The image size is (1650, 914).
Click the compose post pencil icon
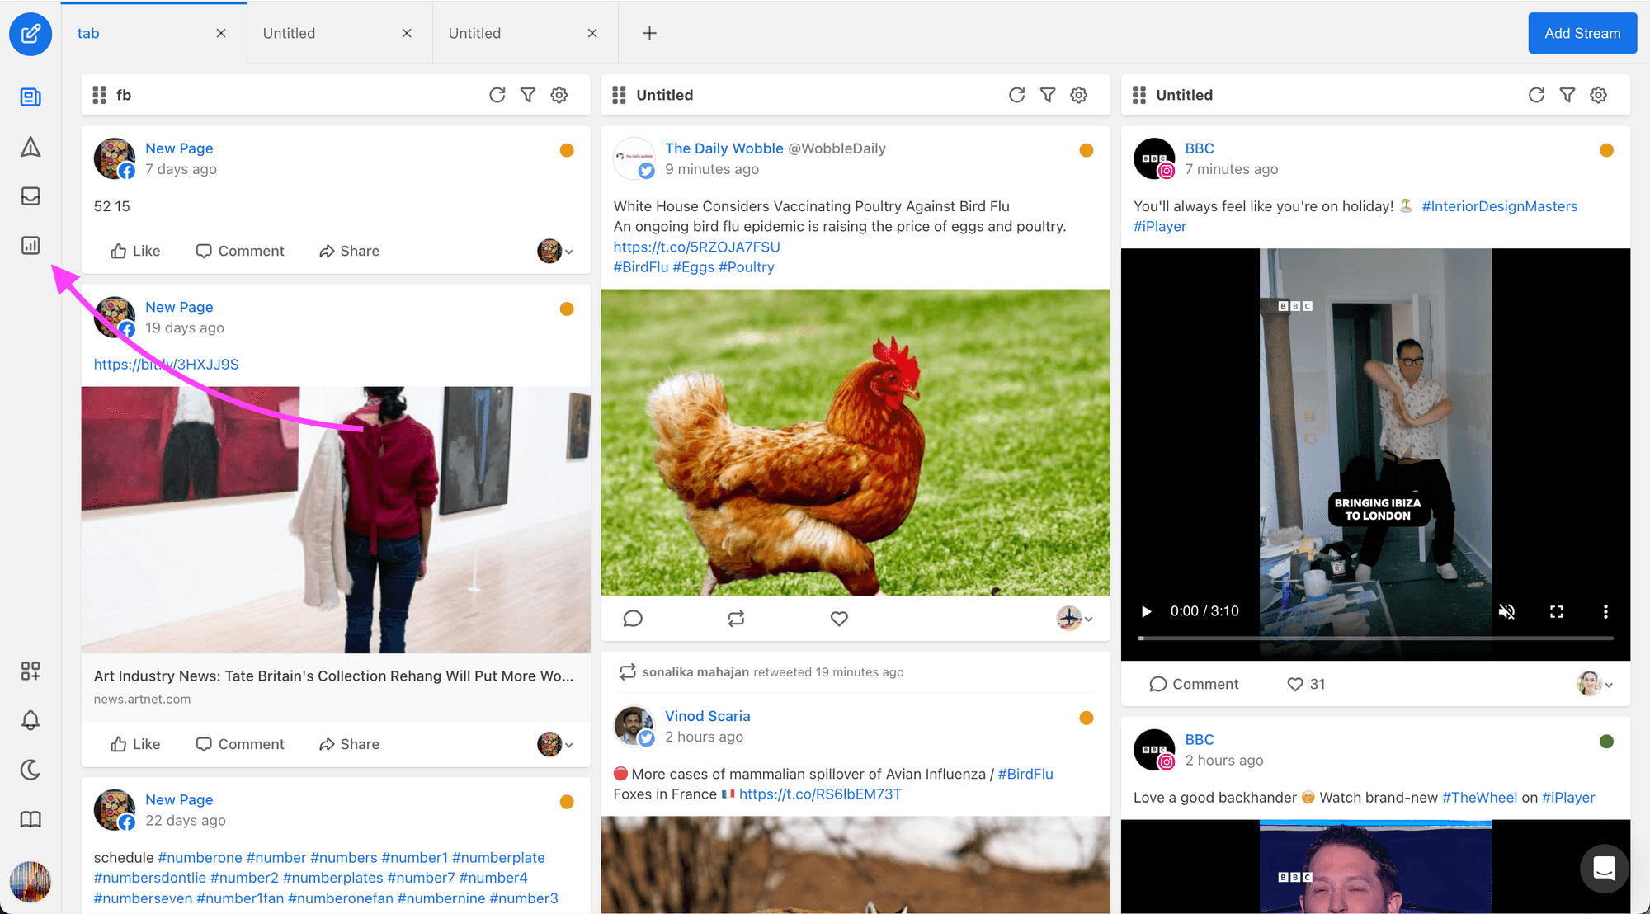31,34
